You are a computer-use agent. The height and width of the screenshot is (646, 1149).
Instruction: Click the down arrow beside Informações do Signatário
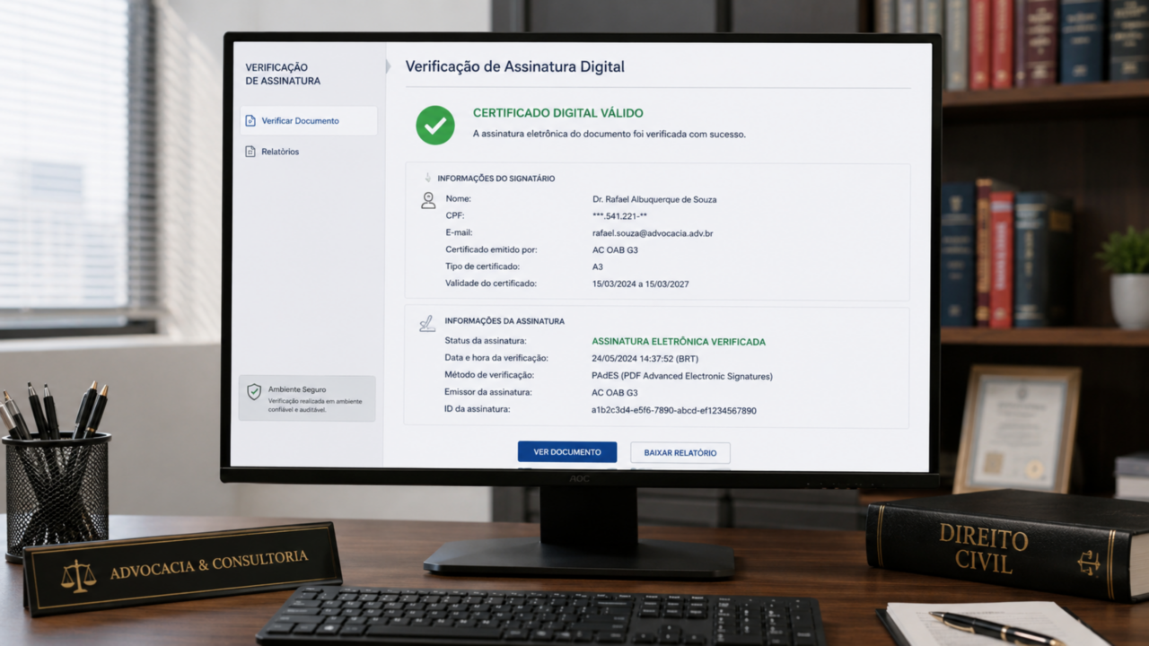[428, 178]
